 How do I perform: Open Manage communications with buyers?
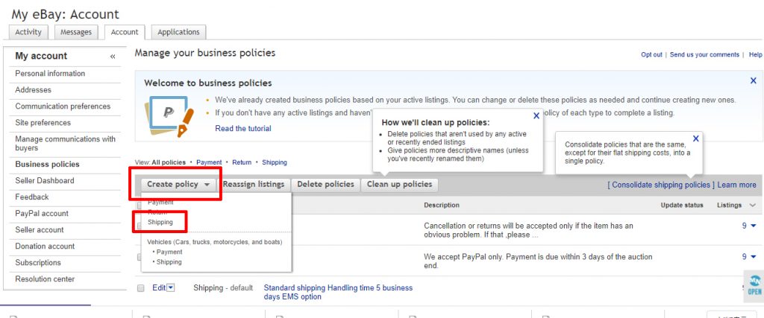point(65,144)
